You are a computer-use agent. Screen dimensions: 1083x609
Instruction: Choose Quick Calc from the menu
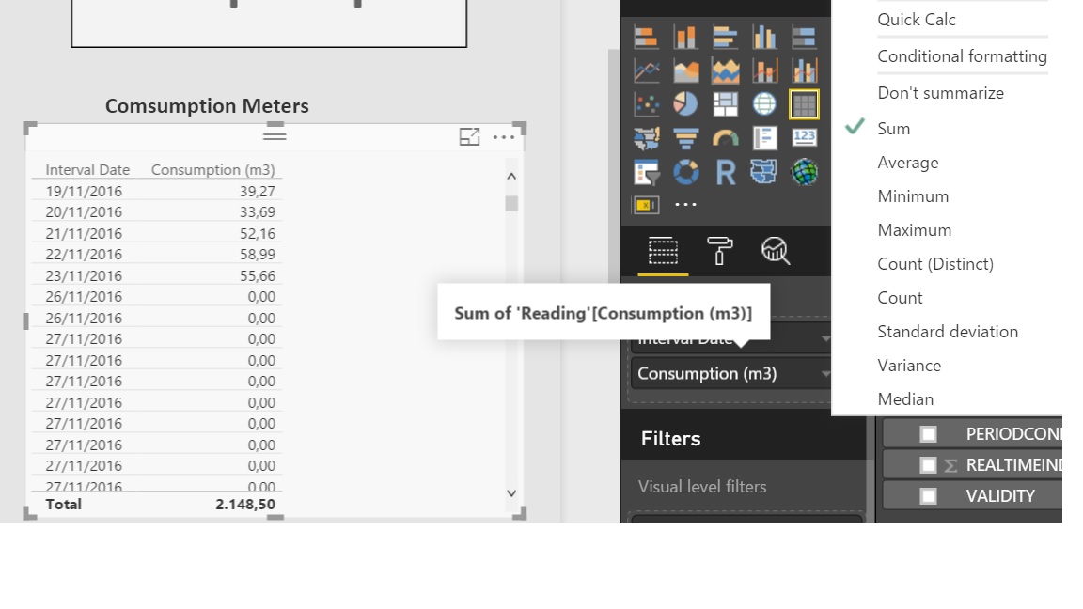pos(917,20)
